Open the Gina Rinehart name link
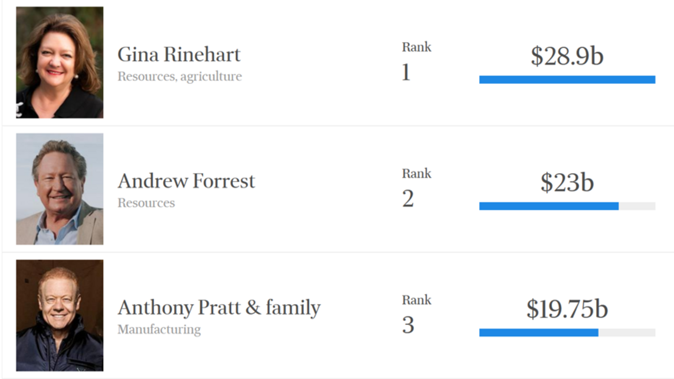The width and height of the screenshot is (674, 379). click(x=179, y=55)
